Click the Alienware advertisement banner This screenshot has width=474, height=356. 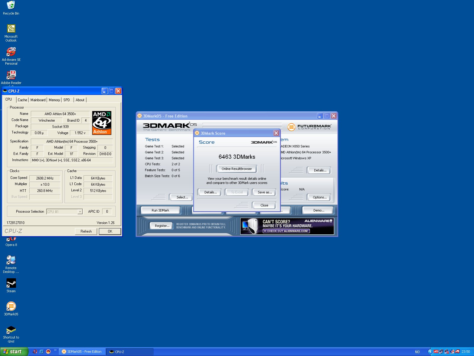pyautogui.click(x=287, y=226)
